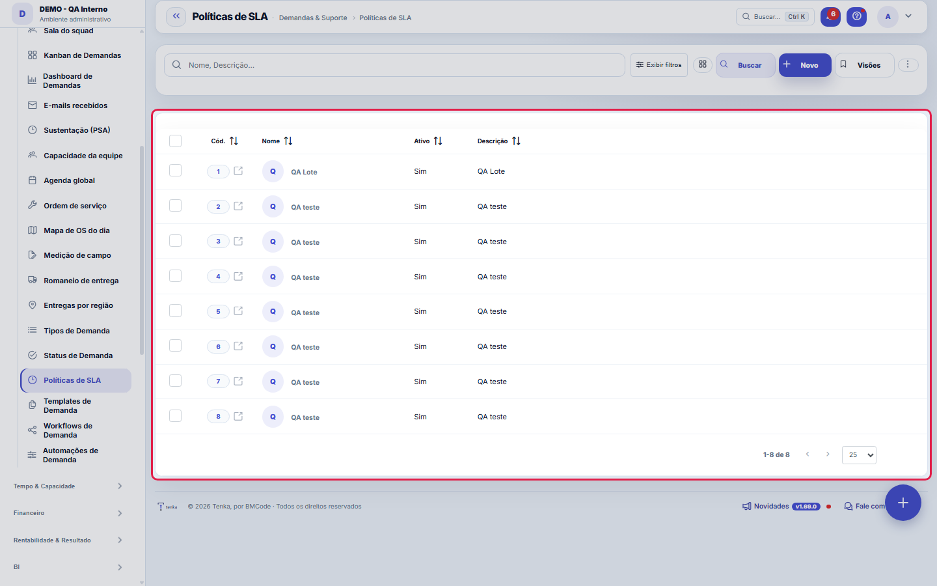Check the row 1 QA Lote checkbox
937x586 pixels.
(x=175, y=171)
